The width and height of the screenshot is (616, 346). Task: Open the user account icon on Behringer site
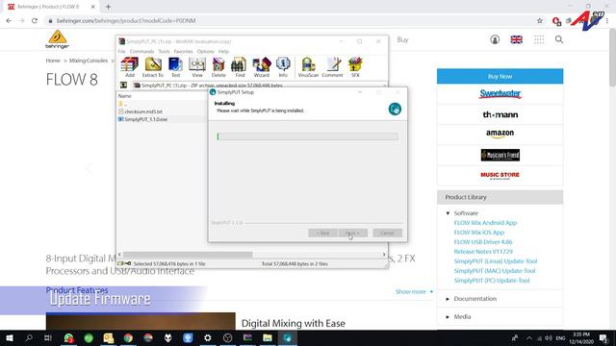click(x=495, y=39)
